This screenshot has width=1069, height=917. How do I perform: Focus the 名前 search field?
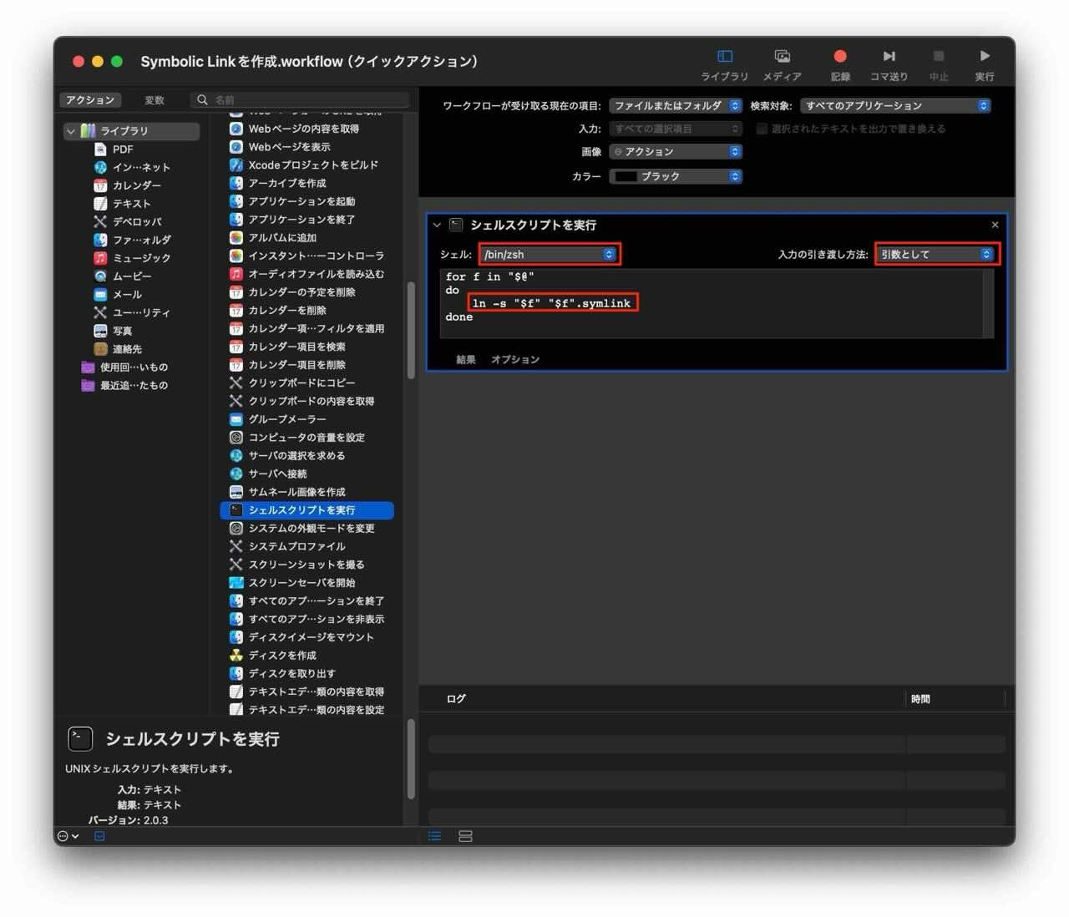(x=301, y=100)
